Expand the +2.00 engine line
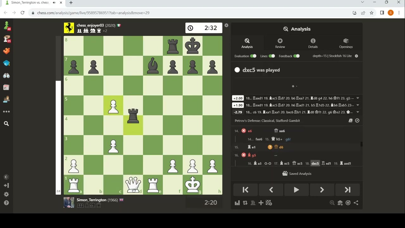405x228 pixels. [x=358, y=98]
